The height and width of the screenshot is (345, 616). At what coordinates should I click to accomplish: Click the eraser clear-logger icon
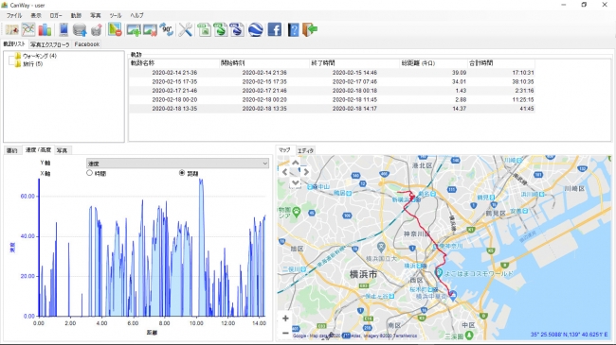(97, 30)
